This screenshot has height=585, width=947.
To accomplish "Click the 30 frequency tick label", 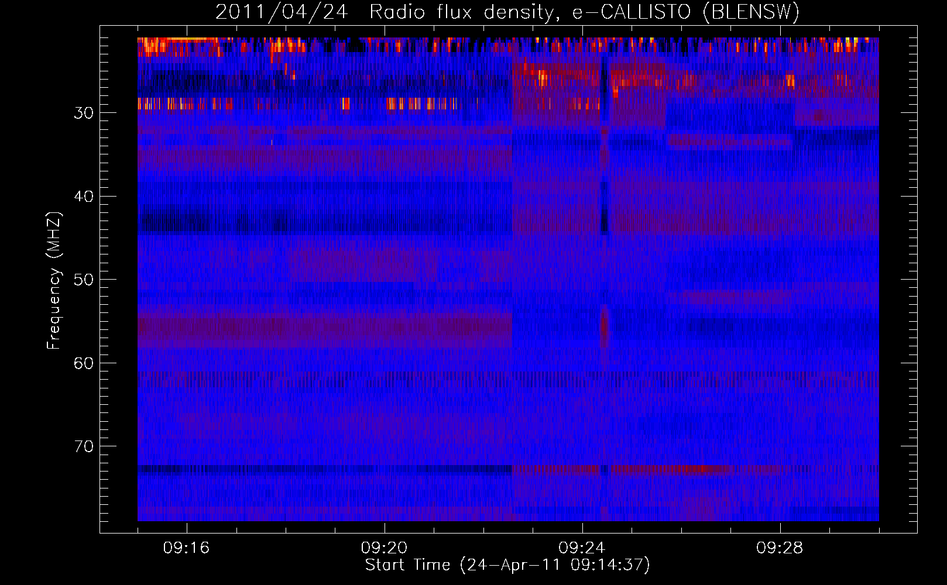I will click(83, 113).
